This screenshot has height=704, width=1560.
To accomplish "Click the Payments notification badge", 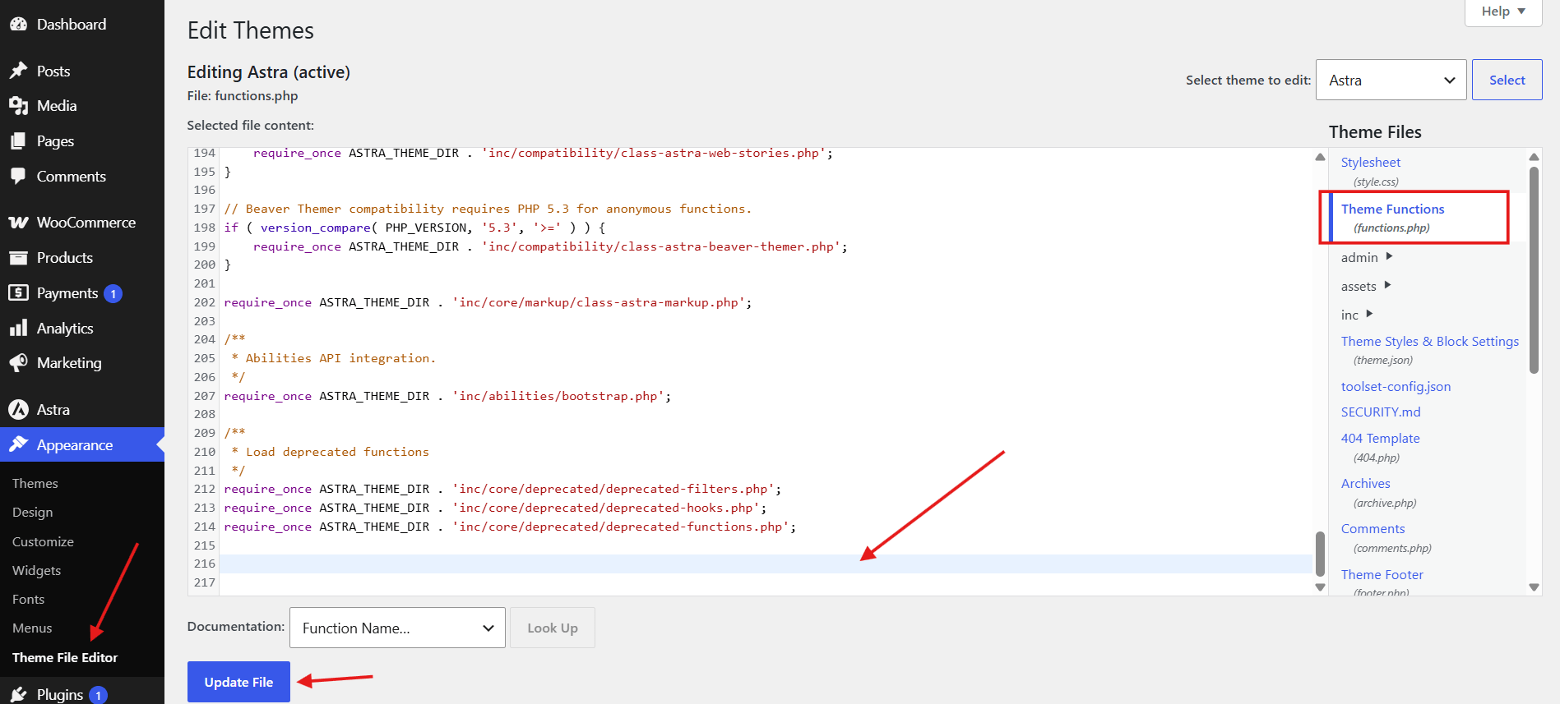I will 113,293.
